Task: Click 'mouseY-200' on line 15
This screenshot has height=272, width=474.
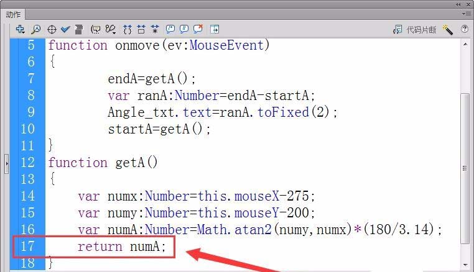Action: point(271,213)
